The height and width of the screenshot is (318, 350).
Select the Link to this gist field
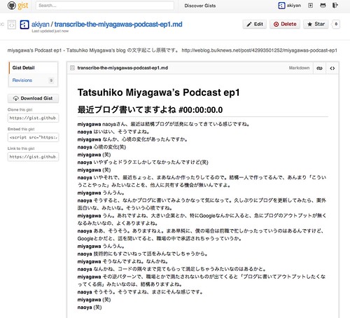click(x=33, y=157)
